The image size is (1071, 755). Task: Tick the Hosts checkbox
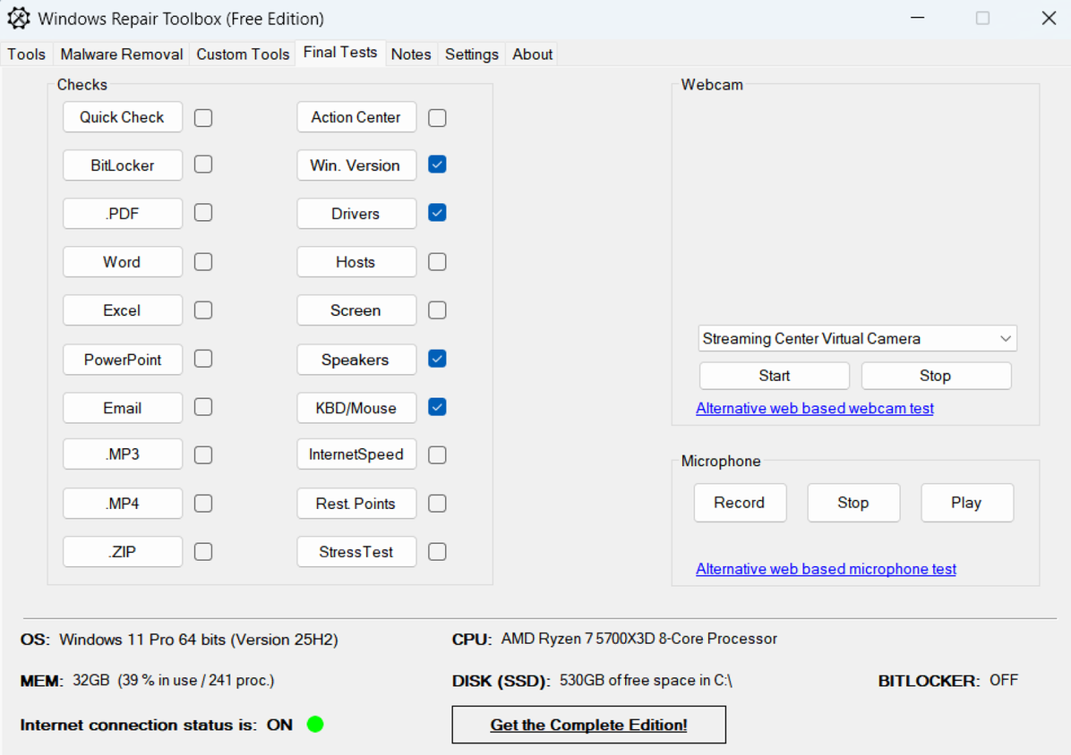[437, 262]
